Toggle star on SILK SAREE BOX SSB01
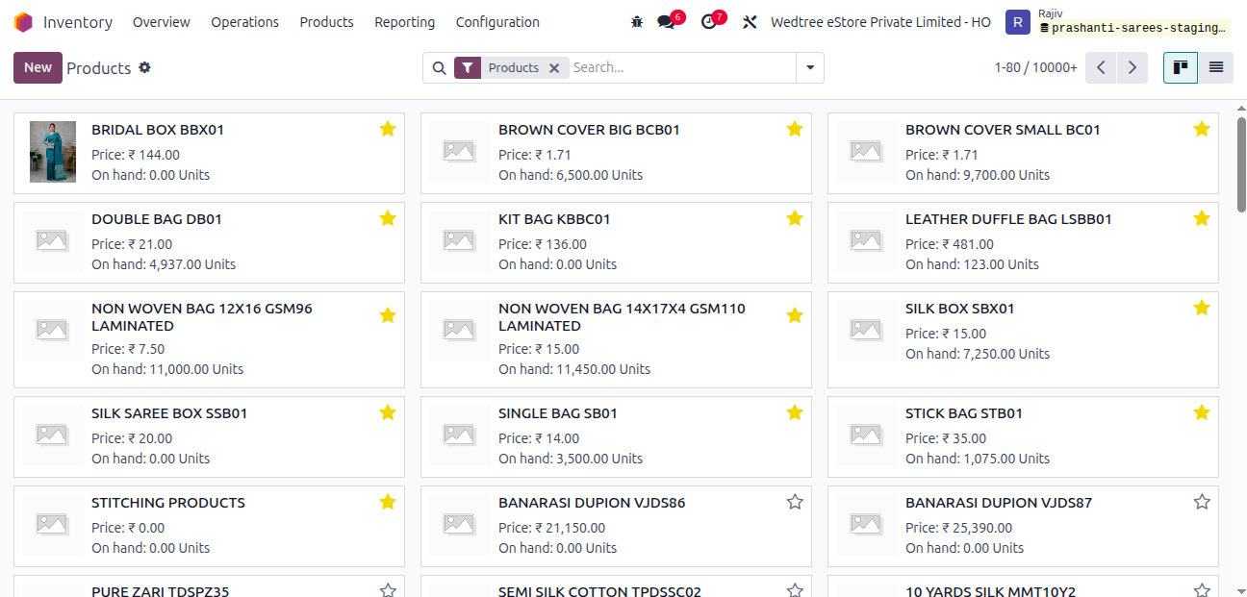Screen dimensions: 1247x597 tap(388, 412)
